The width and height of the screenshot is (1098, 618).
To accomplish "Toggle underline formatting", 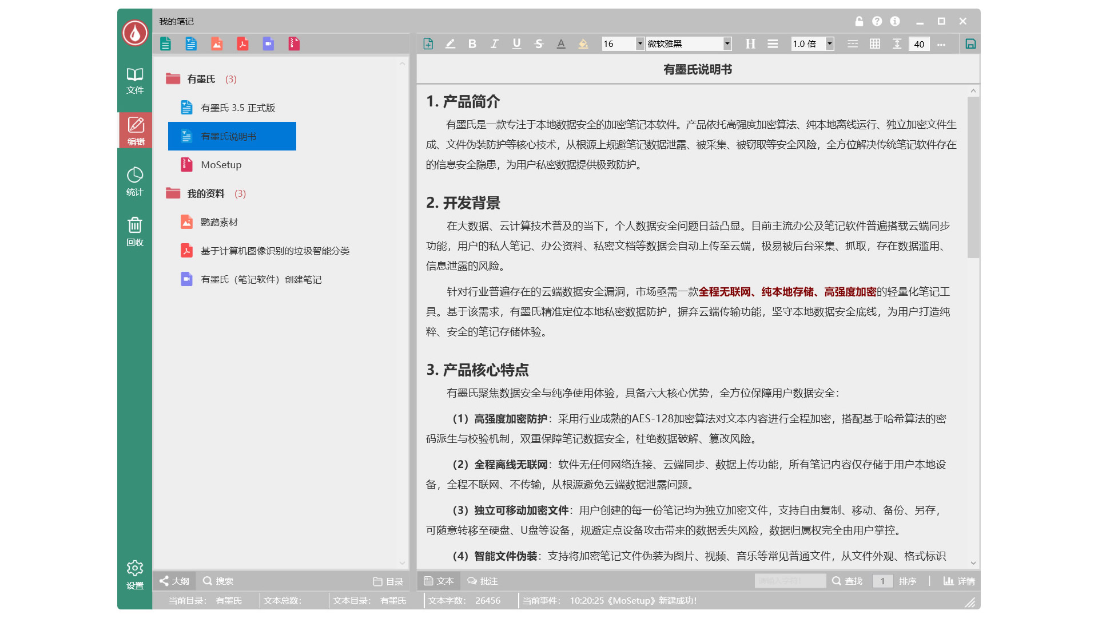I will pyautogui.click(x=517, y=44).
